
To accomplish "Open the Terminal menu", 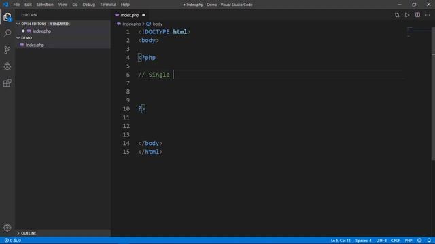I will click(x=108, y=5).
